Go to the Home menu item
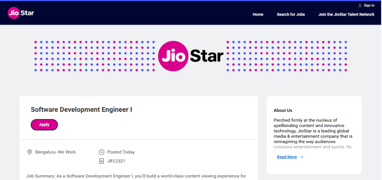 (258, 15)
